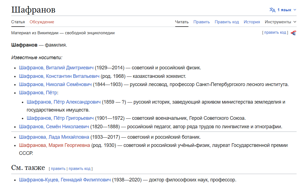Viewport: 304px width, 188px height.
Task: Open the "Править код" menu item
Action: [x=227, y=22]
